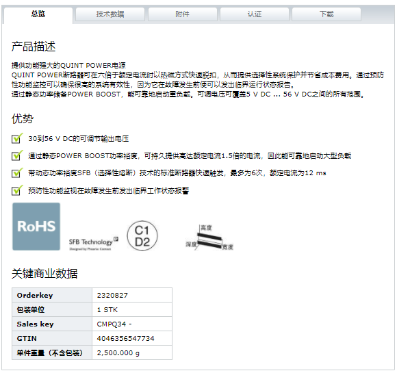
Task: Click the RoHS compliance badge
Action: point(36,227)
